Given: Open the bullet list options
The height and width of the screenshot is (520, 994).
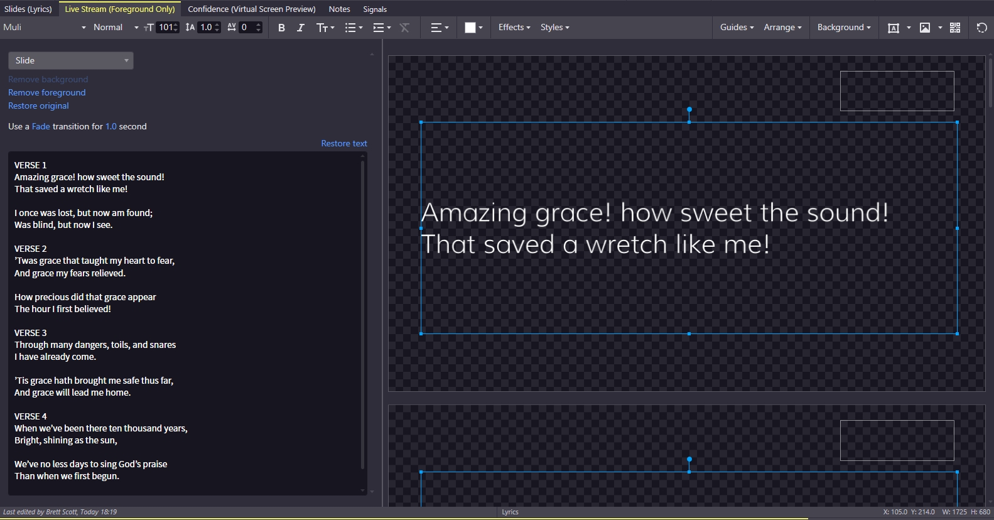Looking at the screenshot, I should 354,28.
